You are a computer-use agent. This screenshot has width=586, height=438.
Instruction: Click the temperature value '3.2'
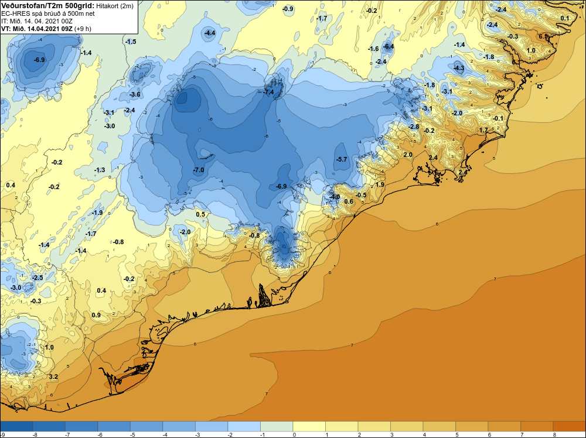tap(53, 377)
